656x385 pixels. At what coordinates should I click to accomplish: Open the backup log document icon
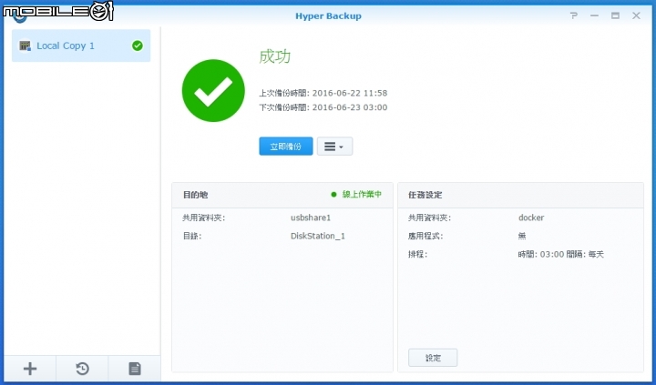(135, 369)
